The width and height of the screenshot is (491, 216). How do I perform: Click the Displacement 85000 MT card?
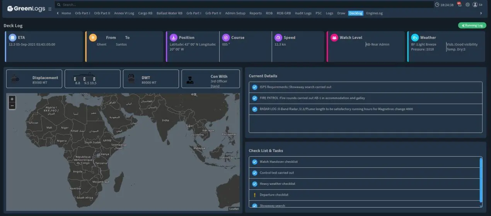tap(34, 79)
